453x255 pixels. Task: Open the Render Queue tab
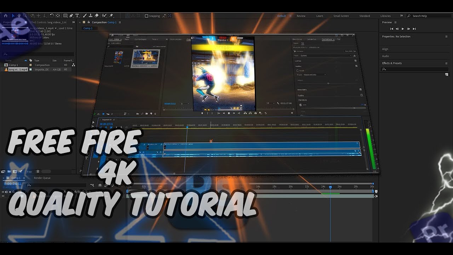click(x=42, y=178)
